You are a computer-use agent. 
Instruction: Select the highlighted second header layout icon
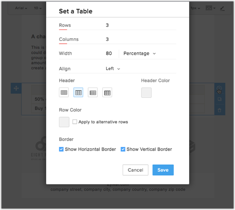click(78, 92)
